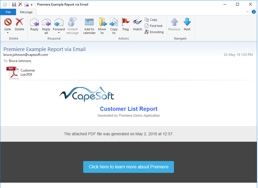Open the File tab
Screen dimensions: 258x188
[x=8, y=12]
